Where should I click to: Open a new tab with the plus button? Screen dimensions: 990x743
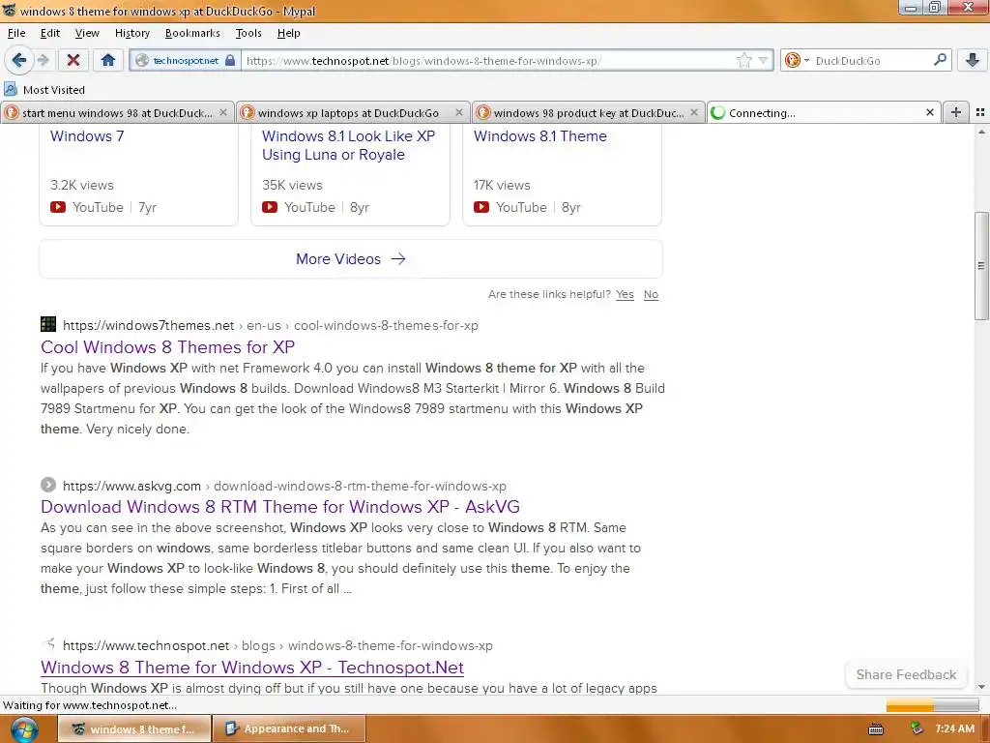click(x=956, y=112)
